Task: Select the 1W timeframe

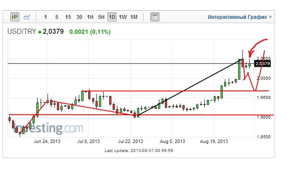Action: pos(123,17)
